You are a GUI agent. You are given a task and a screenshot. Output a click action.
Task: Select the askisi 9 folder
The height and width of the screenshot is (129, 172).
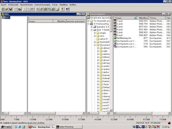pos(104,39)
